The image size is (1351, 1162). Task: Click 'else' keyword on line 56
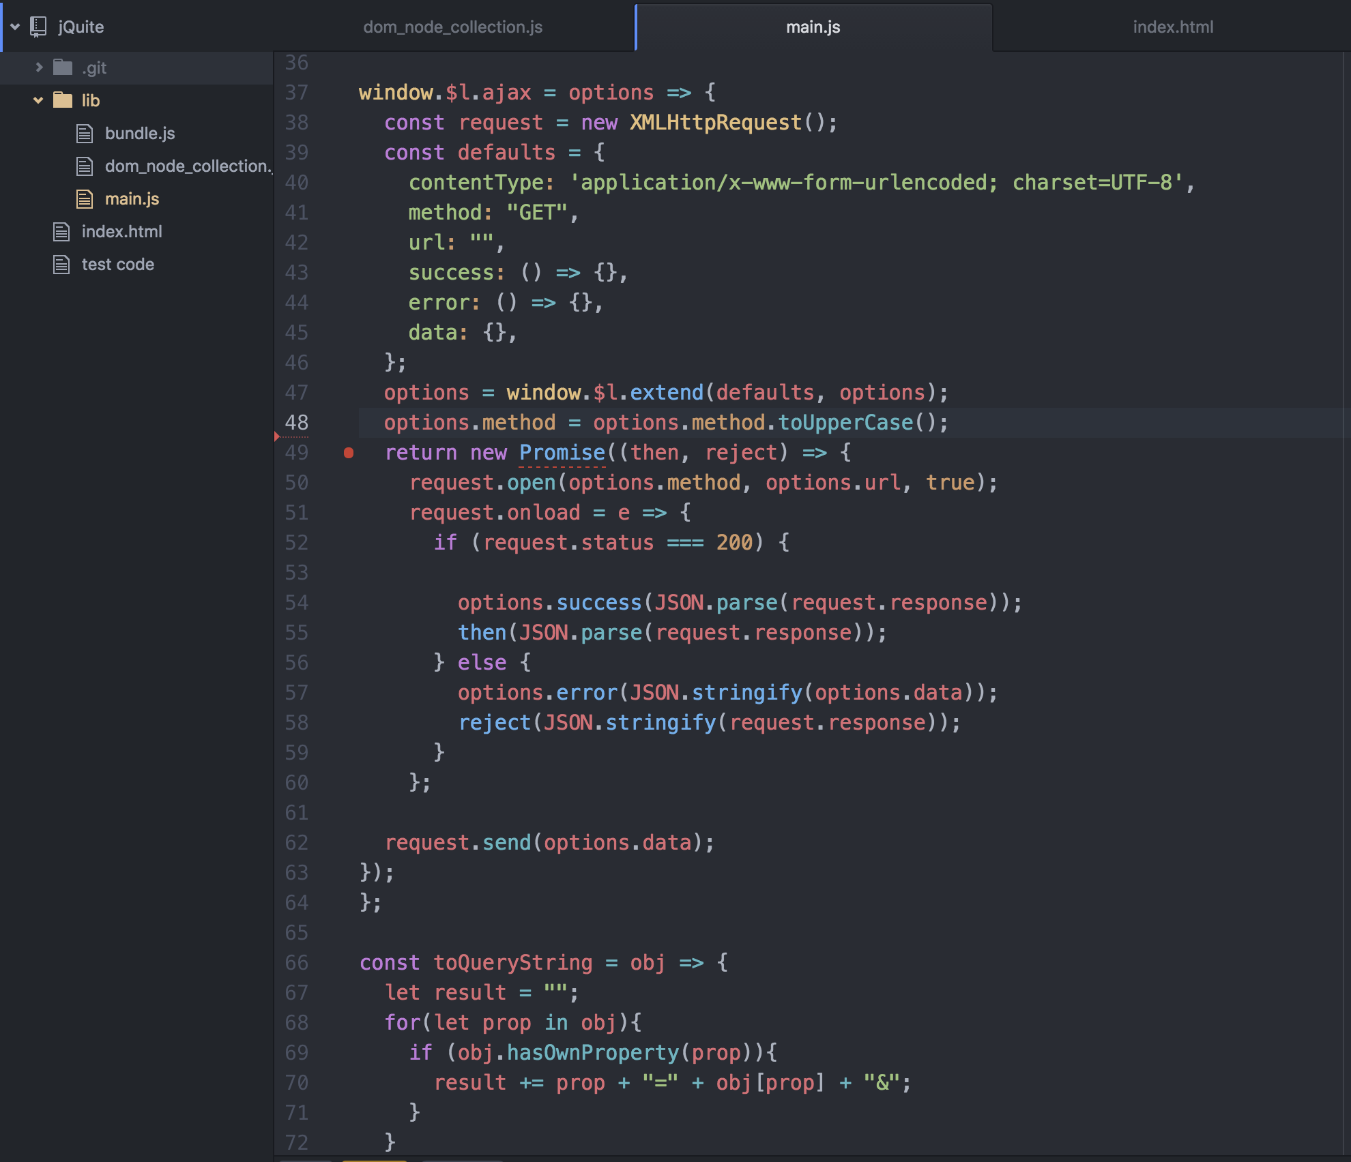tap(482, 663)
